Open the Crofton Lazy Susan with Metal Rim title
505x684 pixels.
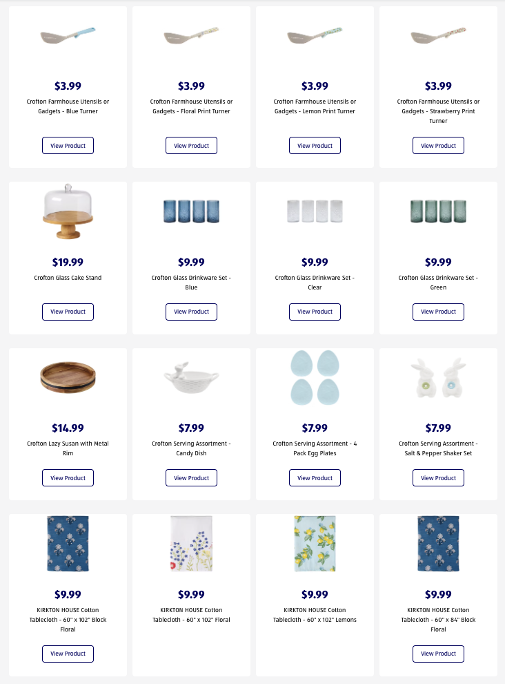[68, 448]
